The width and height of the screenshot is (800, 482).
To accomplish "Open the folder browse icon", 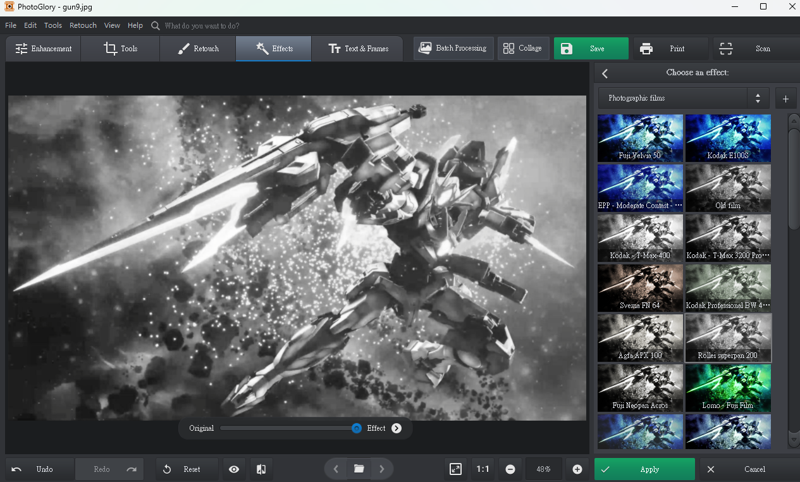I will 359,469.
